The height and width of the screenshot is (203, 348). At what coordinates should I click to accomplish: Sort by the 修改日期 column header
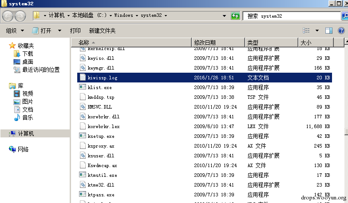click(x=218, y=43)
